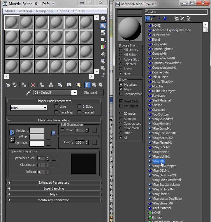This screenshot has width=211, height=222.
Task: Enable the Self-Illumination Color checkbox
Action: [x=62, y=130]
